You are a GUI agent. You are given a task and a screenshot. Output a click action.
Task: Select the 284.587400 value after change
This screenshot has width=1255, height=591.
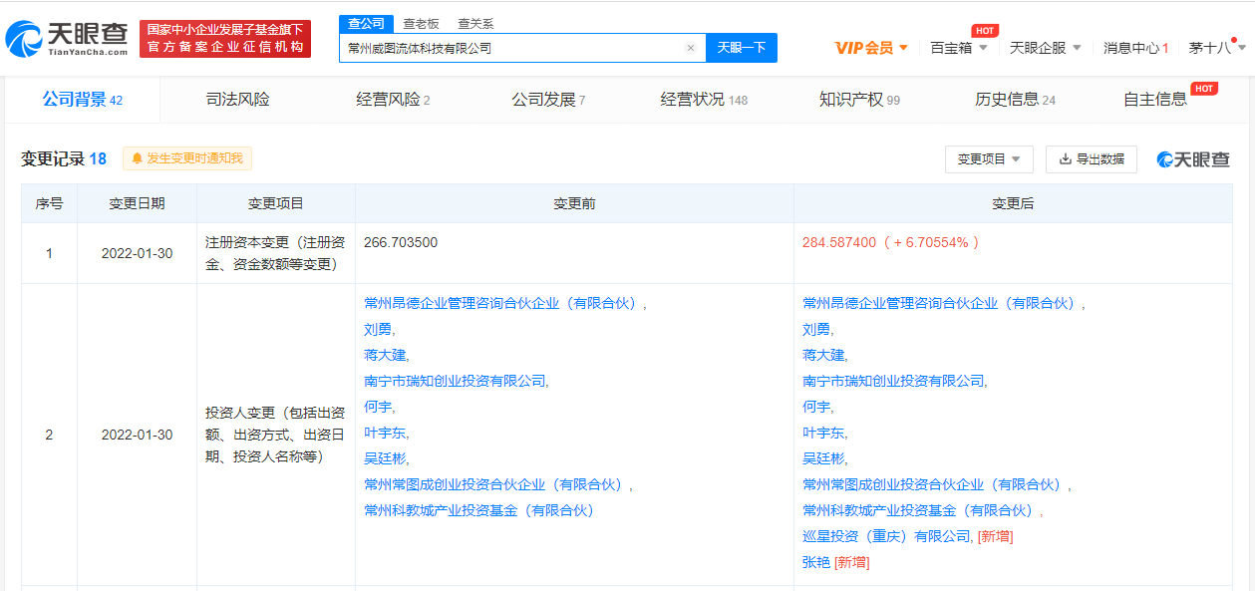tap(839, 242)
